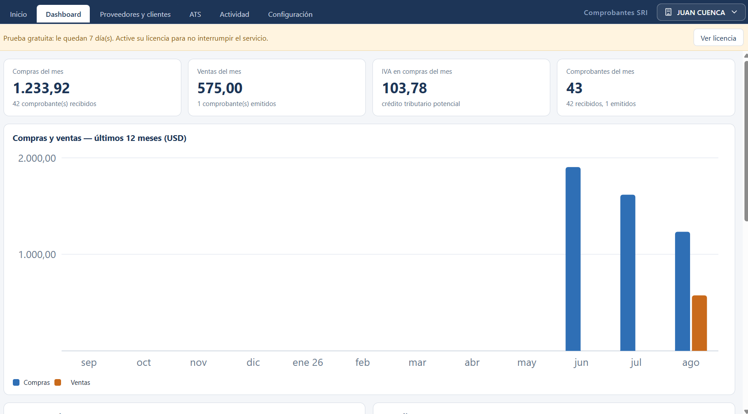Select the orange ago Ventas bar

(699, 323)
